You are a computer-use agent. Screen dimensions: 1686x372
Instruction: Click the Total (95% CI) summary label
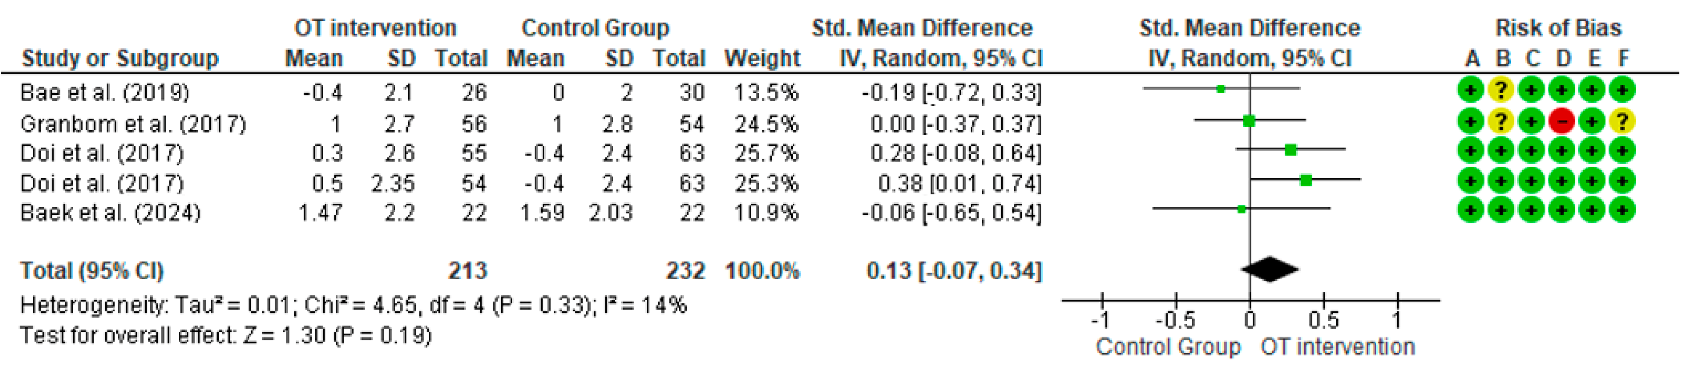[x=92, y=271]
